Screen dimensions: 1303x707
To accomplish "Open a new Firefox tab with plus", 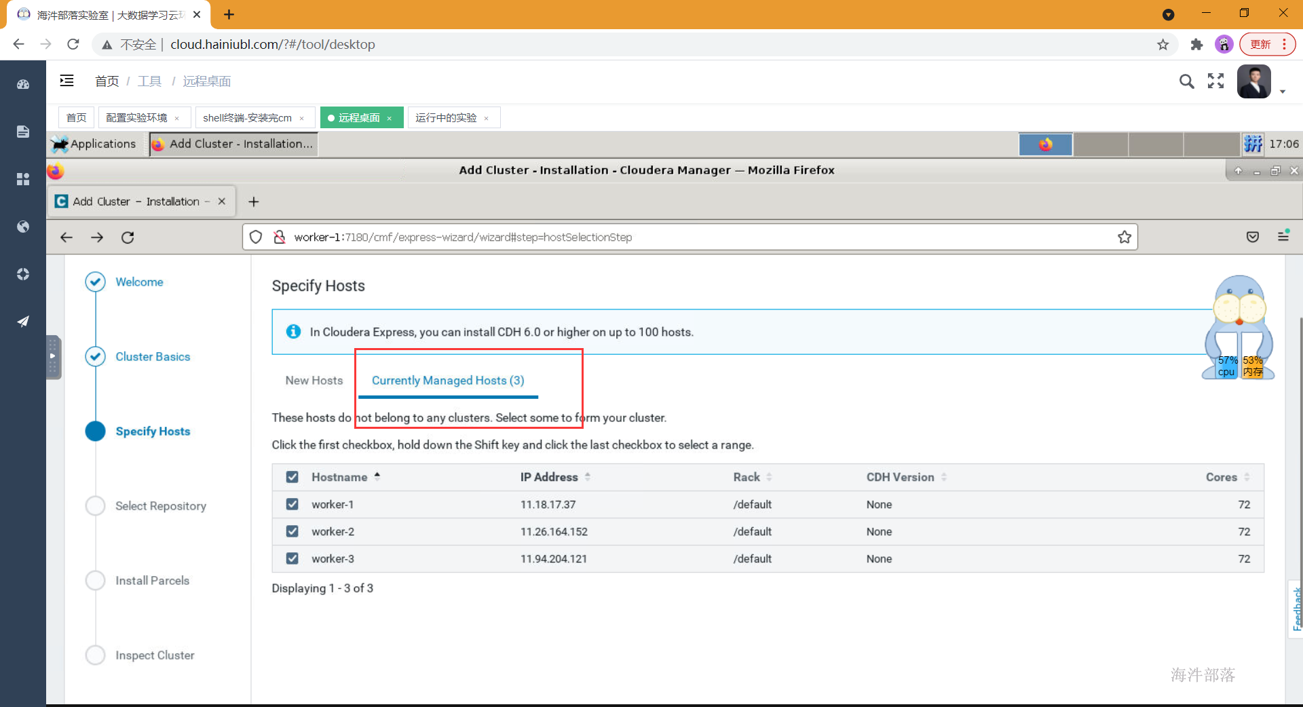I will pyautogui.click(x=254, y=202).
